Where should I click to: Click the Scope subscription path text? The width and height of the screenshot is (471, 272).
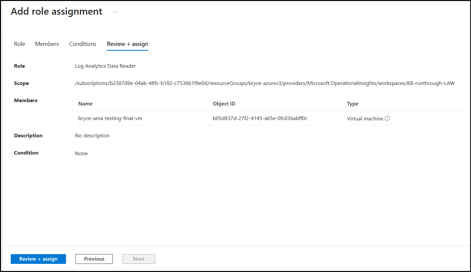(x=264, y=83)
